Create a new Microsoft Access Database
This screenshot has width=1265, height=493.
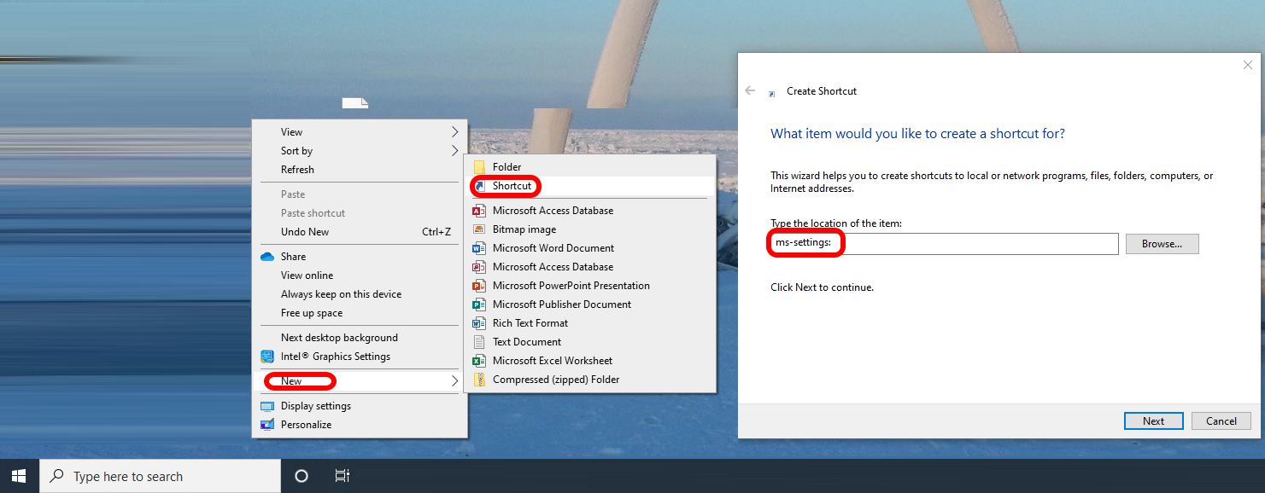pos(553,210)
